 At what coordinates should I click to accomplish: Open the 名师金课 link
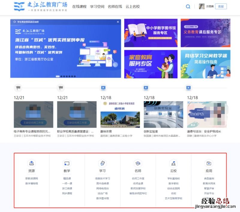138,184
